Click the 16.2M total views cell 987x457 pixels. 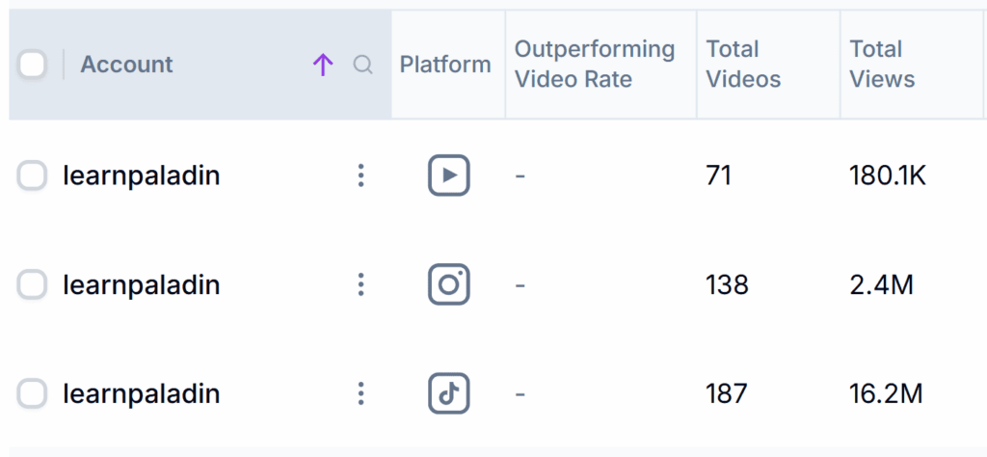coord(886,393)
